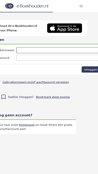Image resolution: width=98 pixels, height=174 pixels.
Task: Click the proefaccount aan! text
Action: (x=13, y=129)
